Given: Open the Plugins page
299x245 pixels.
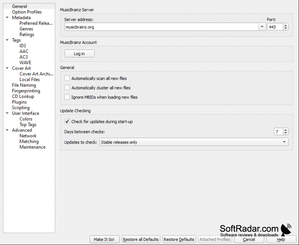Looking at the screenshot, I should tap(19, 102).
